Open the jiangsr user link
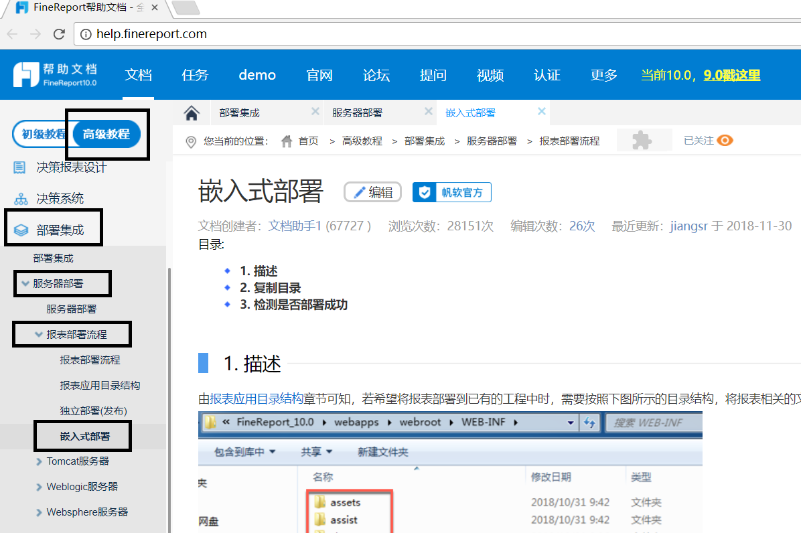The width and height of the screenshot is (801, 533). [x=689, y=226]
